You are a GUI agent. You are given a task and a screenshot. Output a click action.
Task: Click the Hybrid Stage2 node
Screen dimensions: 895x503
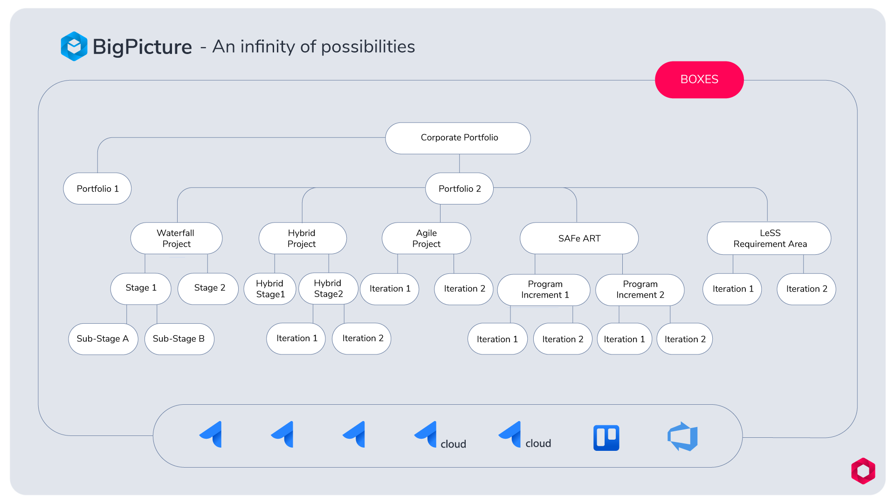(x=329, y=289)
